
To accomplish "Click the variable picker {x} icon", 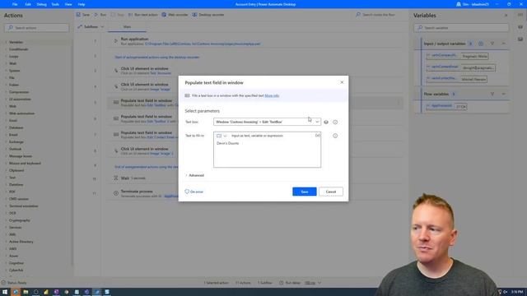I will tap(317, 136).
